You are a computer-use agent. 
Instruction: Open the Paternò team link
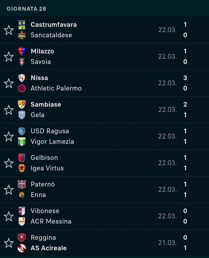(x=43, y=184)
